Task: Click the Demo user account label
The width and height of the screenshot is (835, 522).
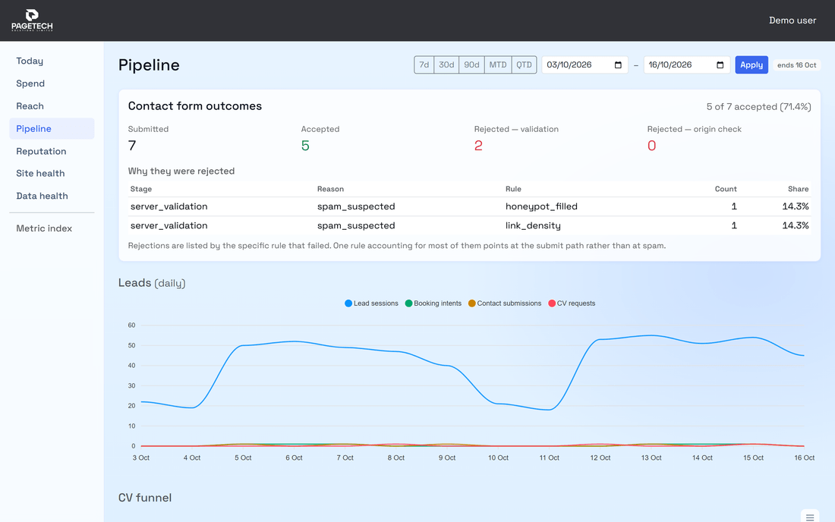Action: [x=792, y=20]
